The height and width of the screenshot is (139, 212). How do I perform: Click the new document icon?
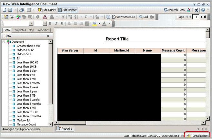pos(5,10)
